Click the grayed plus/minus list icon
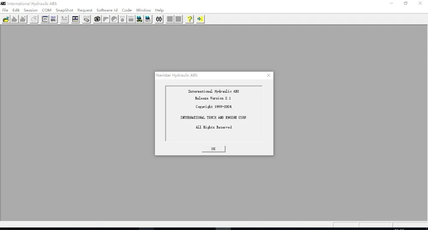Viewport: 428px width, 230px height. click(x=64, y=19)
